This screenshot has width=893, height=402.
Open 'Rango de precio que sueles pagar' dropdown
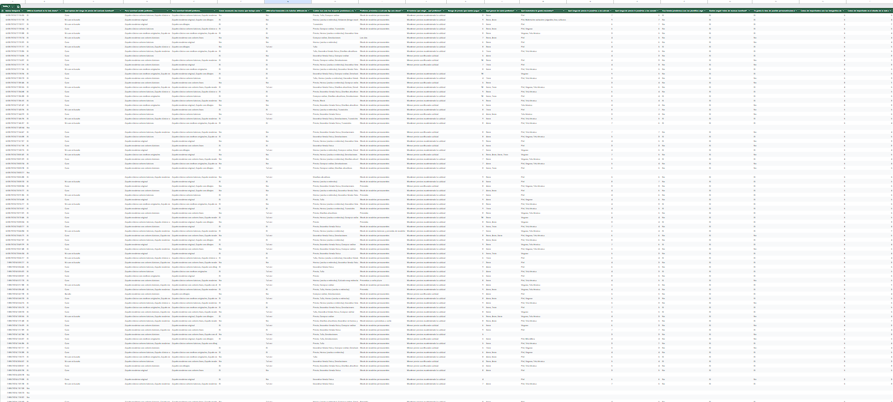[x=482, y=10]
